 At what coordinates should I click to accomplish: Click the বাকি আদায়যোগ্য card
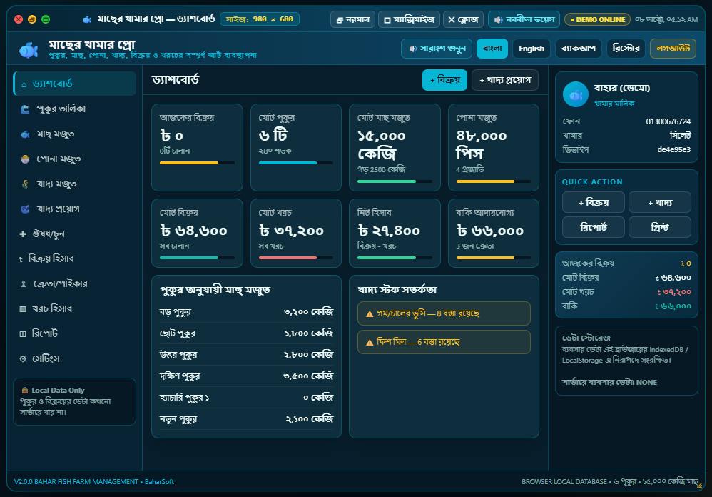[494, 233]
